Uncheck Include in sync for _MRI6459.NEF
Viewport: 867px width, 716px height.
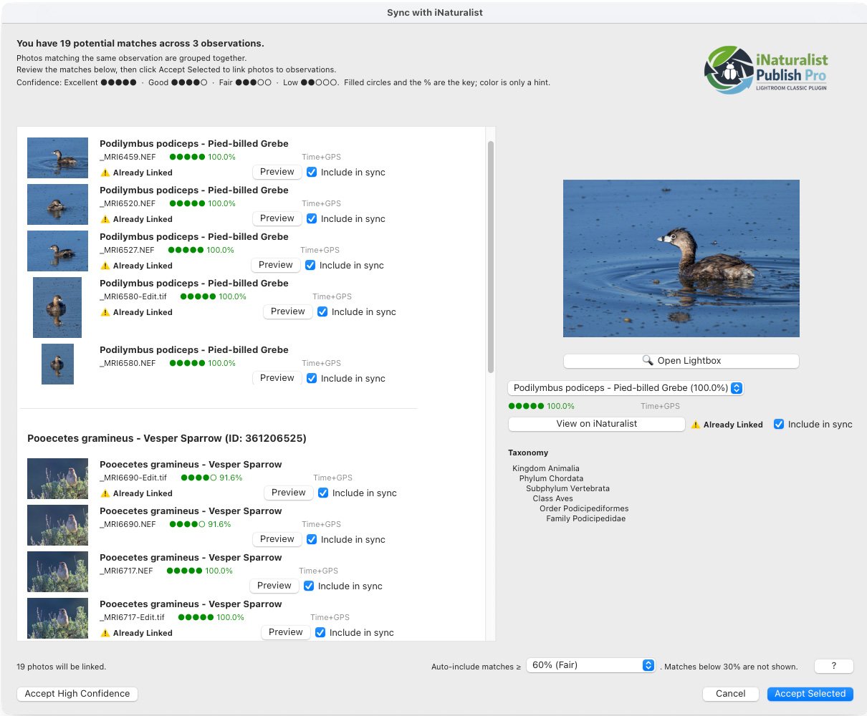tap(312, 172)
